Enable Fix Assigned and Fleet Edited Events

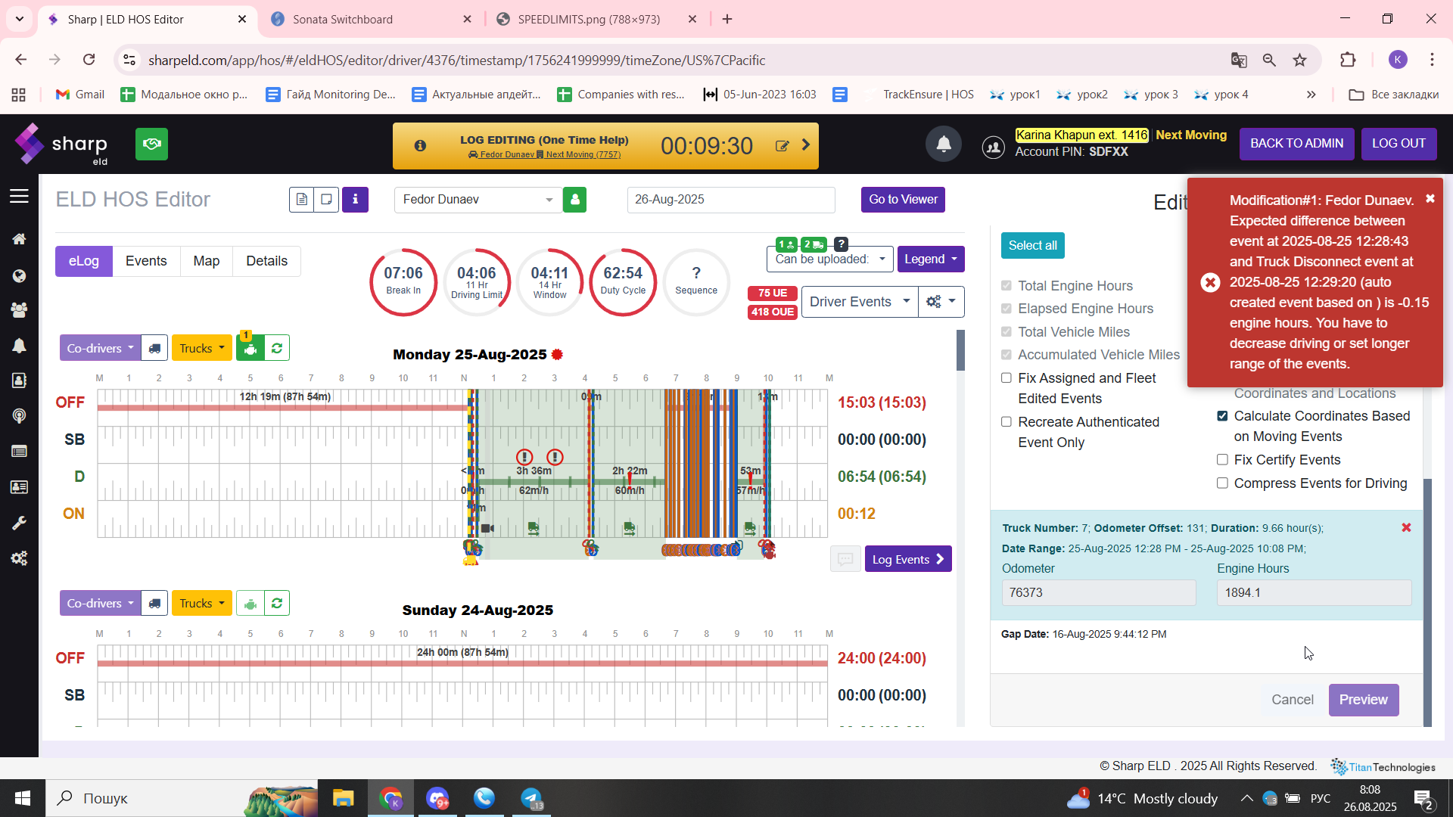1007,378
